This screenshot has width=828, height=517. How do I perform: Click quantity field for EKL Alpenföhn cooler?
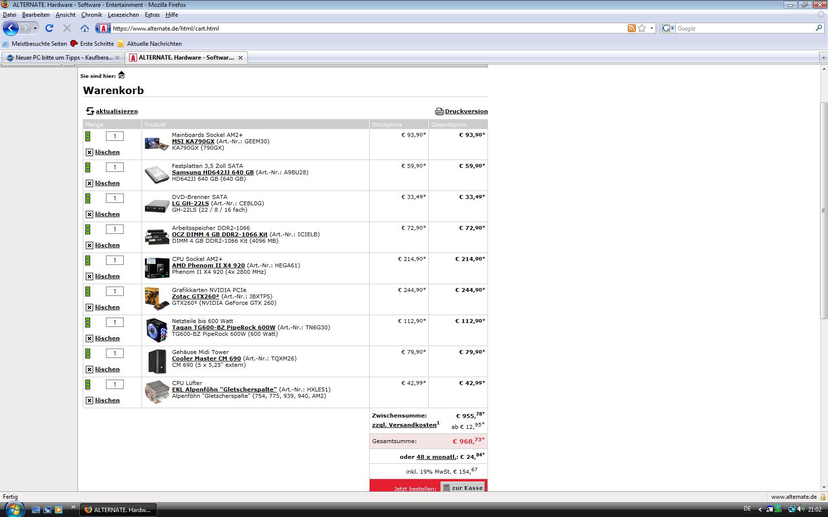coord(115,385)
